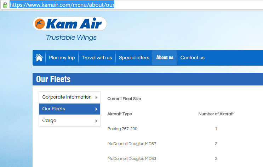Screen dimensions: 263x167
Task: Click the Trustable Wings tagline
Action: (71, 38)
